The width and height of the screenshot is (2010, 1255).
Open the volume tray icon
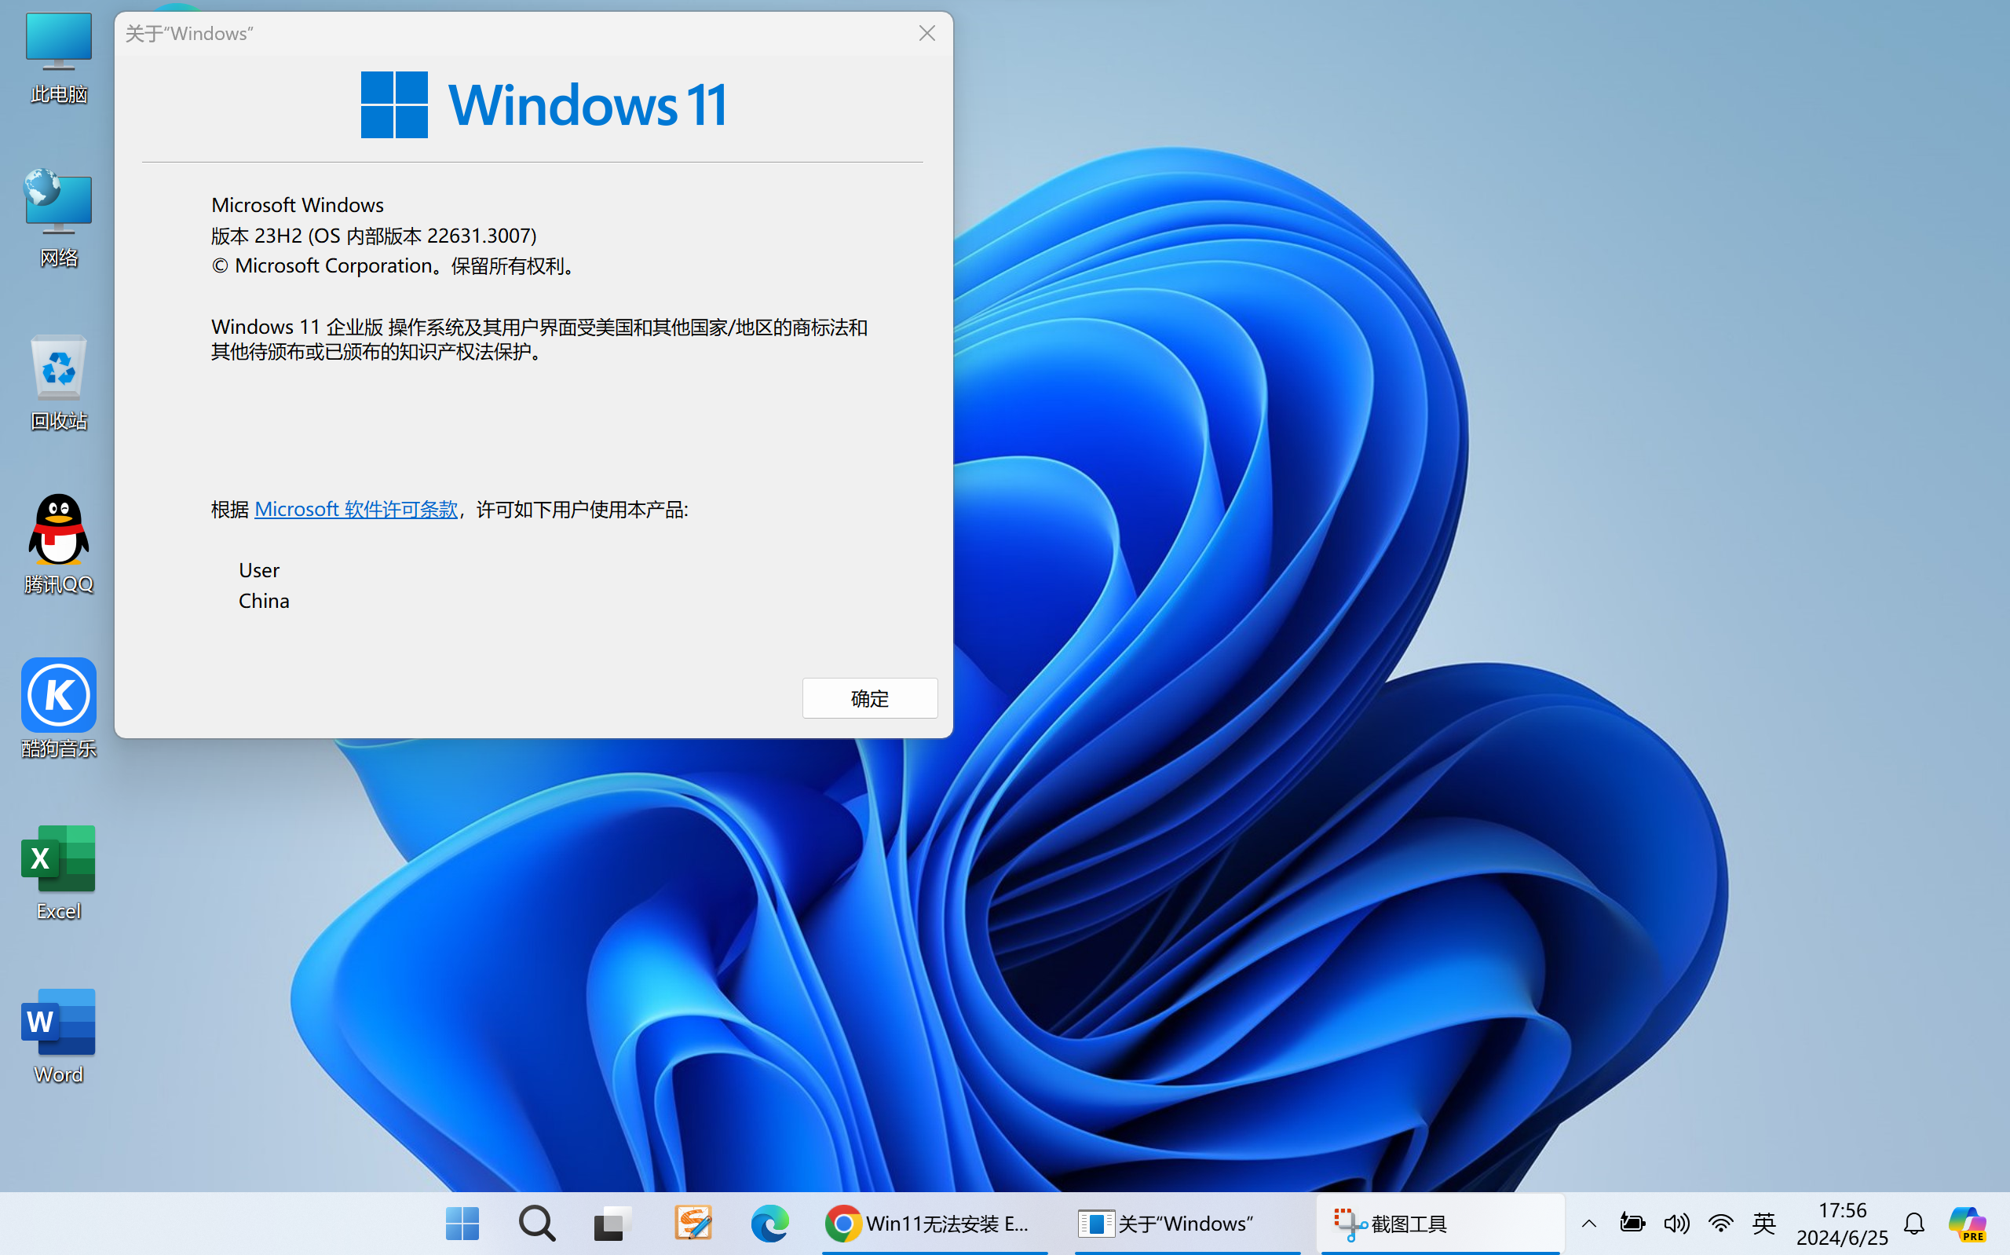click(x=1676, y=1224)
